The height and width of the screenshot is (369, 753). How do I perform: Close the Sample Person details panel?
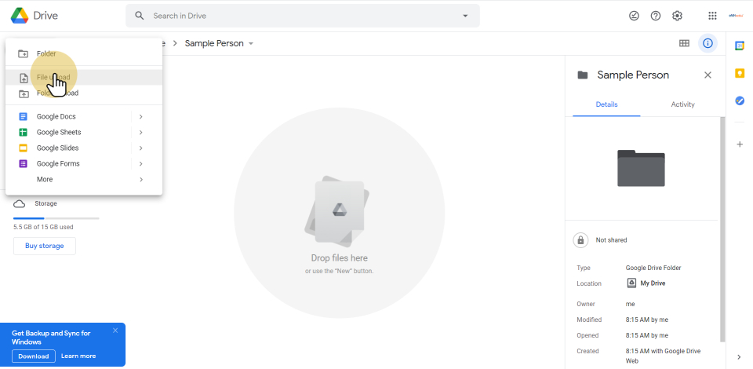pos(708,75)
